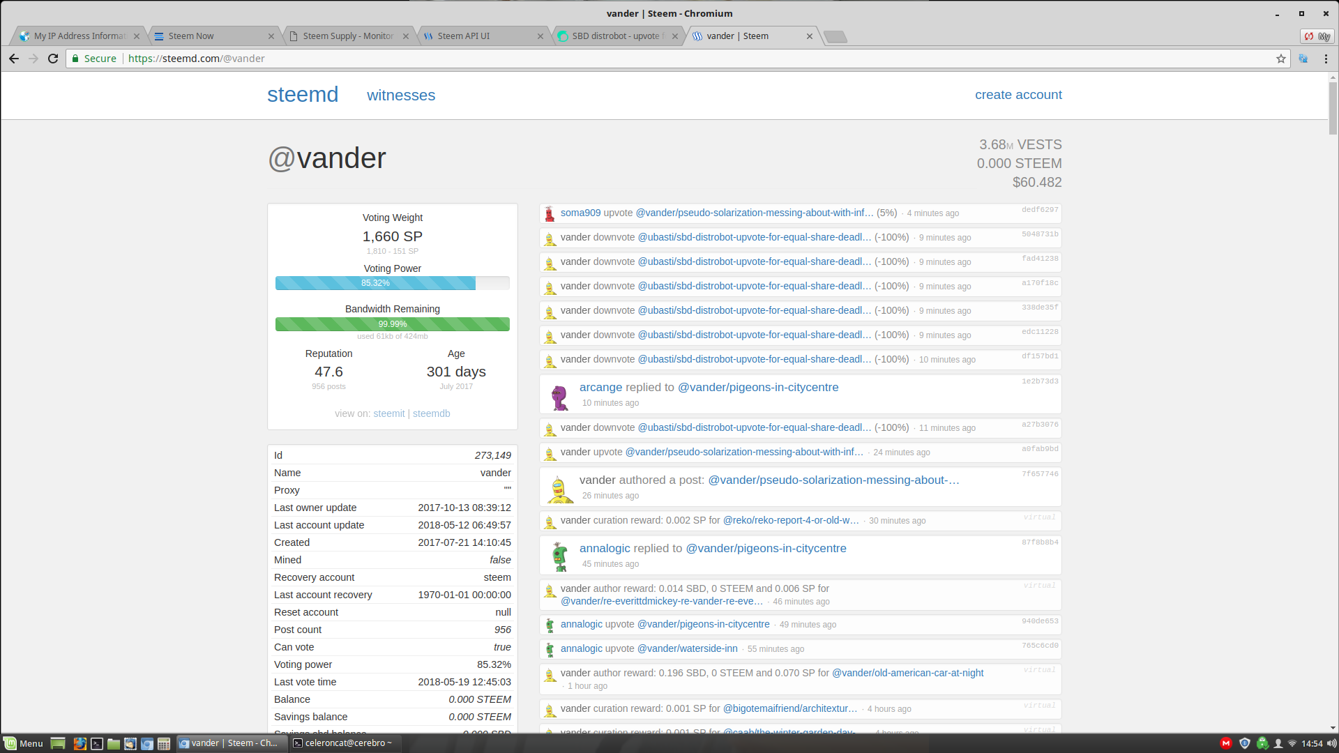This screenshot has width=1339, height=753.
Task: Click the Bandwidth Remaining 99.99% bar
Action: click(x=393, y=324)
